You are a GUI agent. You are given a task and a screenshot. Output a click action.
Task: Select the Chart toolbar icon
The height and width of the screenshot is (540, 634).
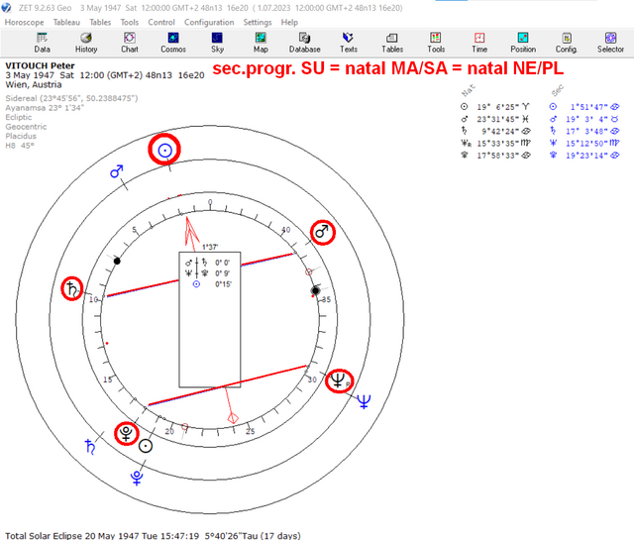point(130,43)
